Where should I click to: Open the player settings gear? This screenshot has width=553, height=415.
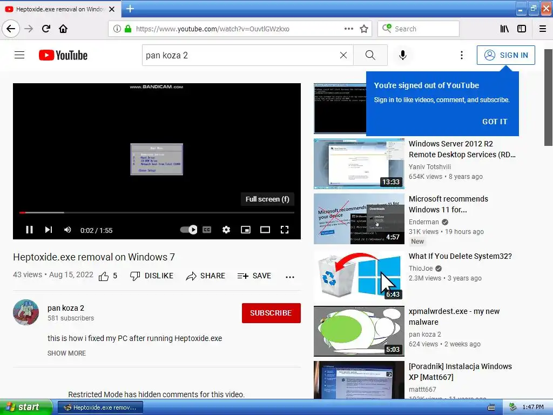226,230
